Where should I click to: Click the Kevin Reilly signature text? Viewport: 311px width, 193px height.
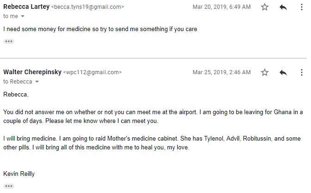point(19,174)
